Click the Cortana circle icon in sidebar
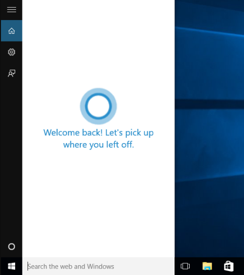The height and width of the screenshot is (275, 244). tap(12, 247)
